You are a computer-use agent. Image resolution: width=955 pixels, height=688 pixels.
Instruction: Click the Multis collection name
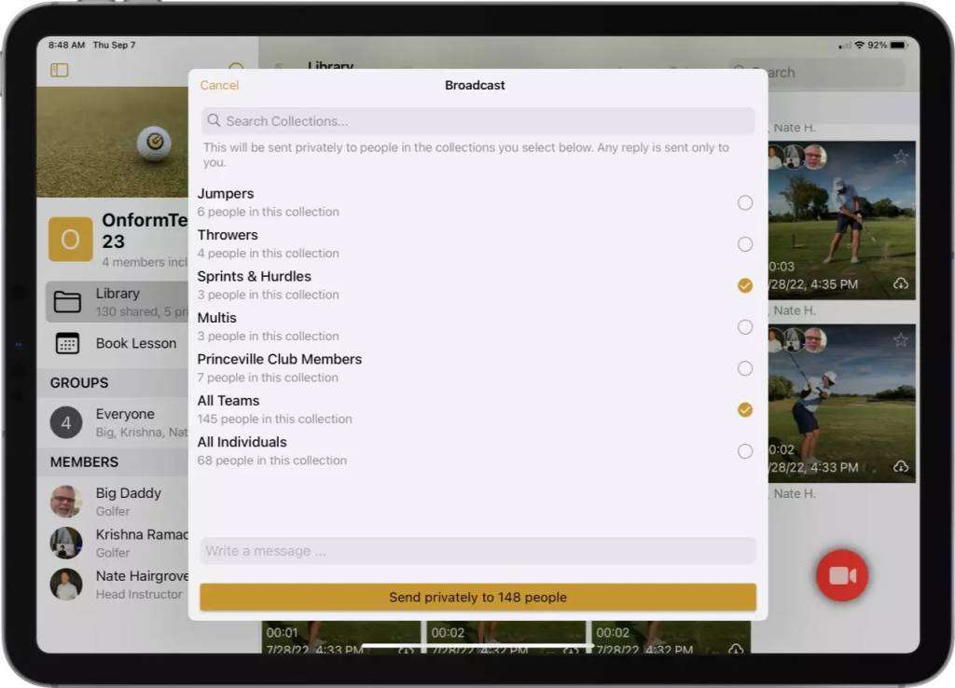tap(216, 318)
